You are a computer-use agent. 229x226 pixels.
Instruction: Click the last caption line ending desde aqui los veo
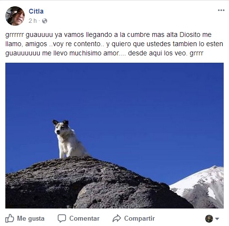tap(104, 53)
